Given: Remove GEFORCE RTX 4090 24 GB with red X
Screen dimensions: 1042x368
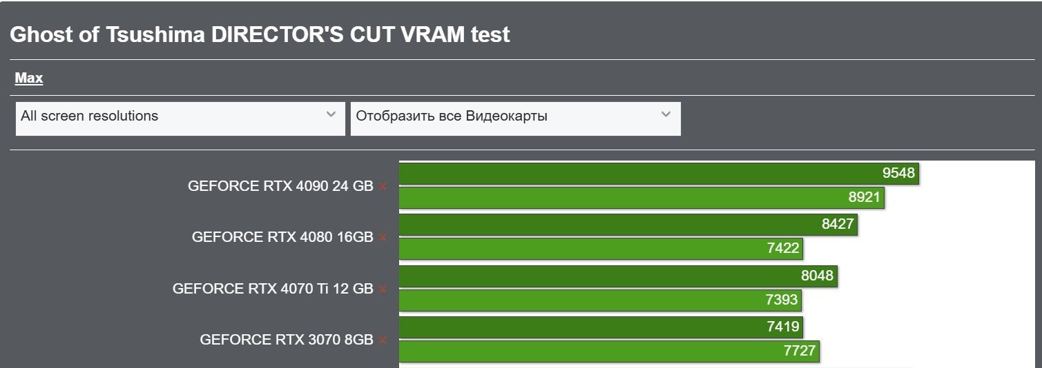Looking at the screenshot, I should [383, 186].
